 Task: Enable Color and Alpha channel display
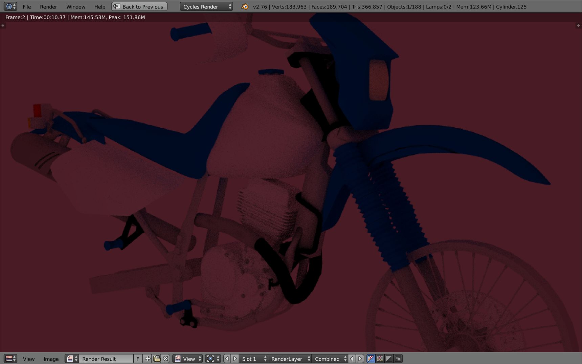click(371, 359)
